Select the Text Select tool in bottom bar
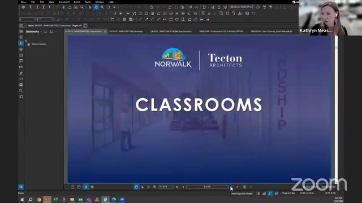362x203 pixels. click(x=148, y=187)
